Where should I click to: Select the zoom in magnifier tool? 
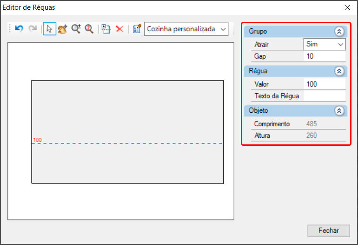[x=76, y=29]
